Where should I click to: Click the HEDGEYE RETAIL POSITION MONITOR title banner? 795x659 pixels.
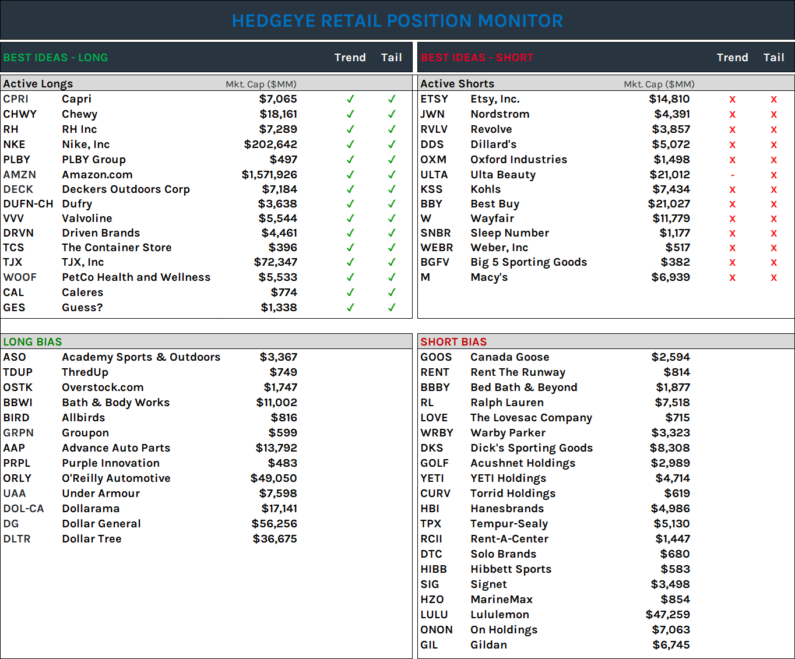(x=397, y=21)
